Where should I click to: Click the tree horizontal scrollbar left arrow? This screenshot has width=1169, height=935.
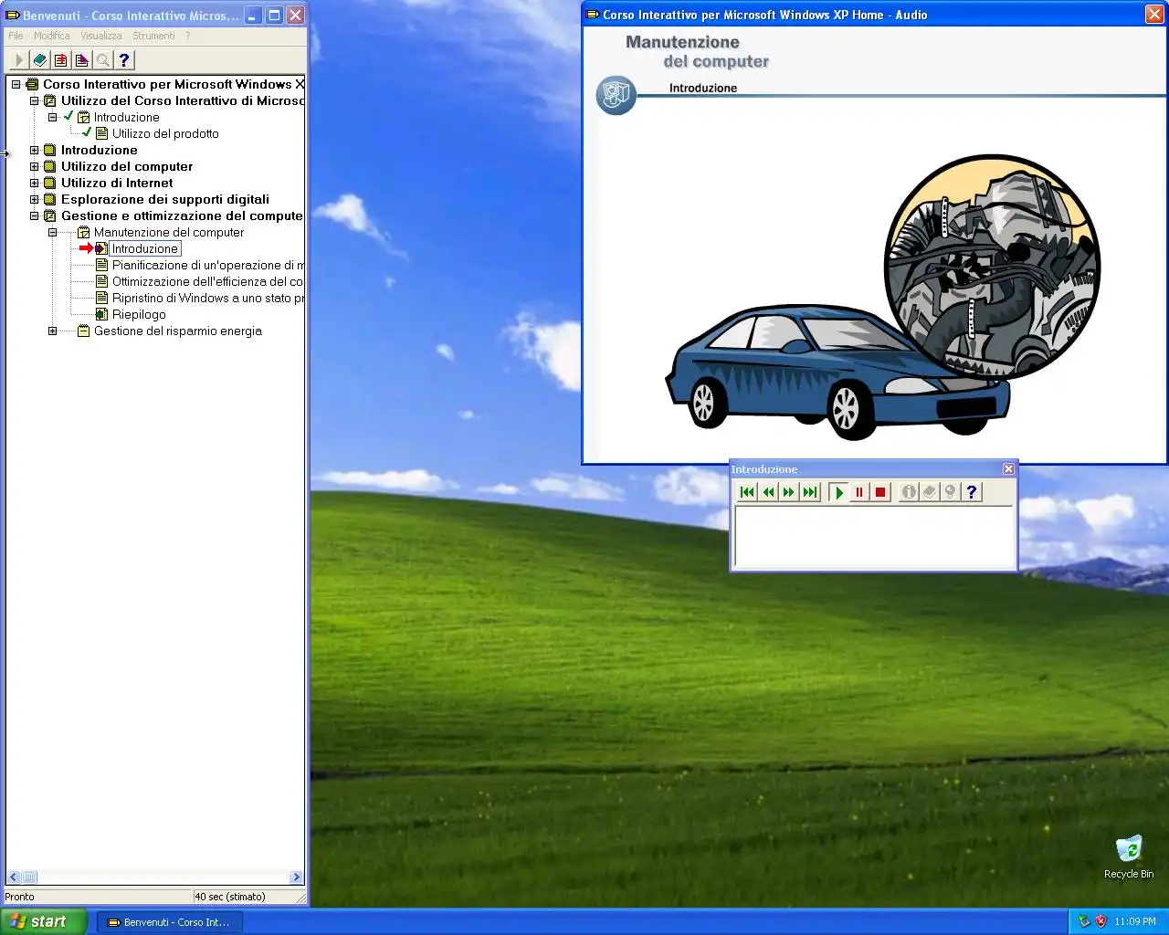(13, 877)
